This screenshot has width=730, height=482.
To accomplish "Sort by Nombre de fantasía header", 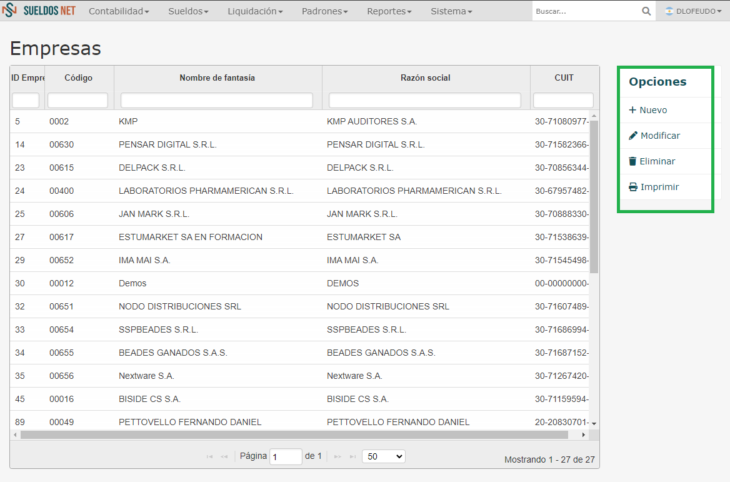I will (217, 78).
